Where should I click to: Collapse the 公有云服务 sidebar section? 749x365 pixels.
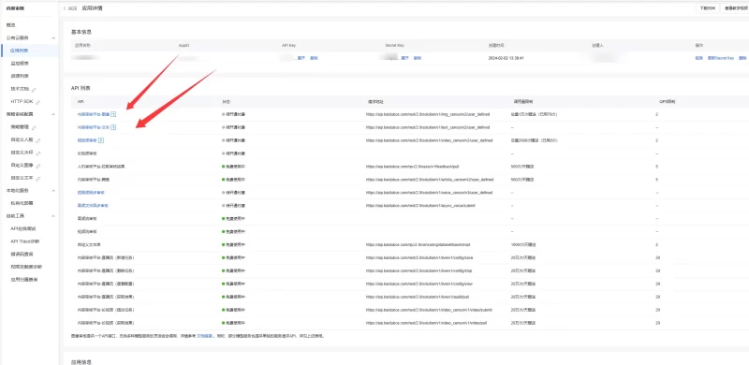click(x=53, y=37)
